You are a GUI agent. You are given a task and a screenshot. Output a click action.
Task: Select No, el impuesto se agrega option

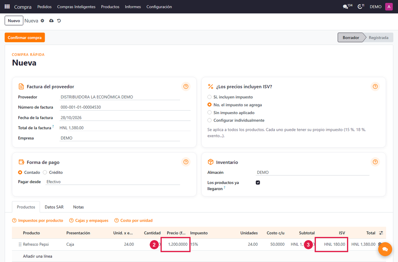(x=209, y=105)
